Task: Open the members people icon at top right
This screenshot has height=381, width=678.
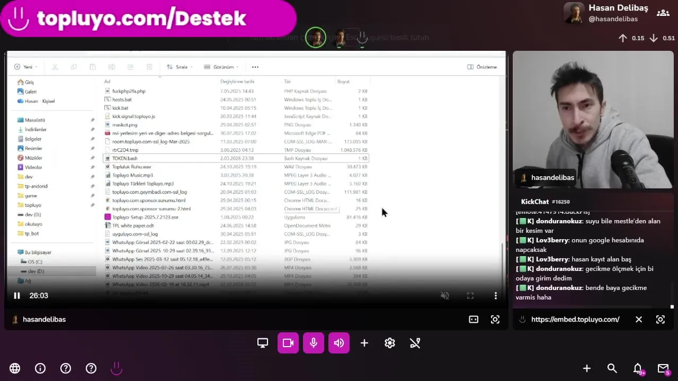Action: pyautogui.click(x=663, y=13)
